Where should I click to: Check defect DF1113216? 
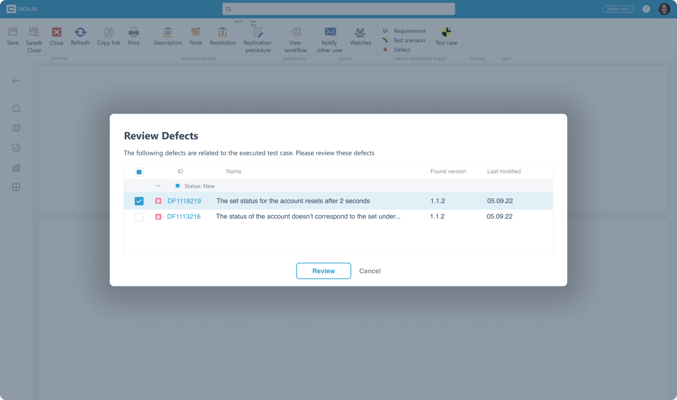click(139, 217)
